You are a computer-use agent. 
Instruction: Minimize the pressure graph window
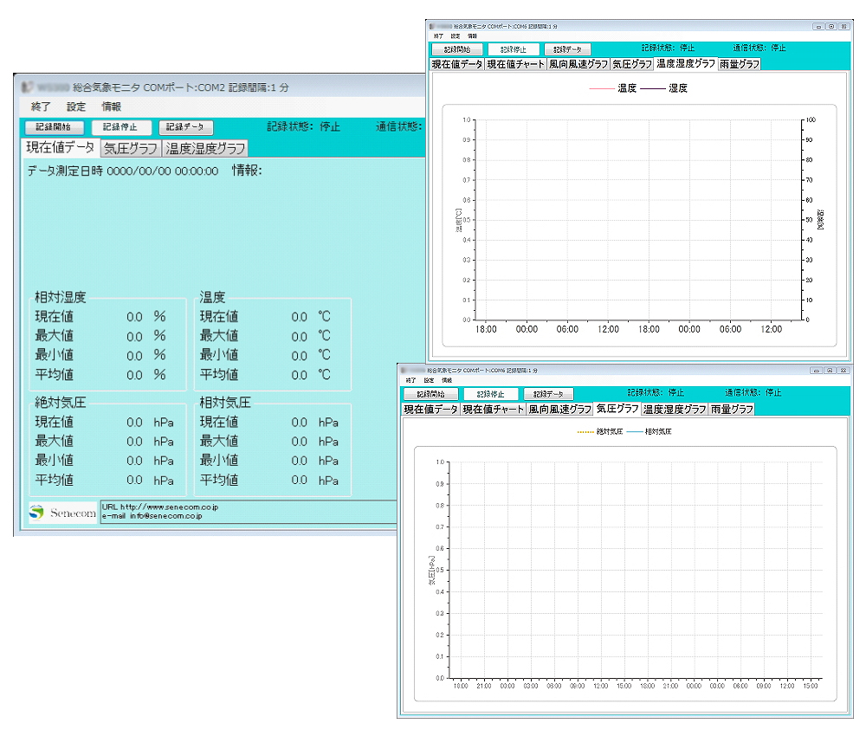[816, 370]
